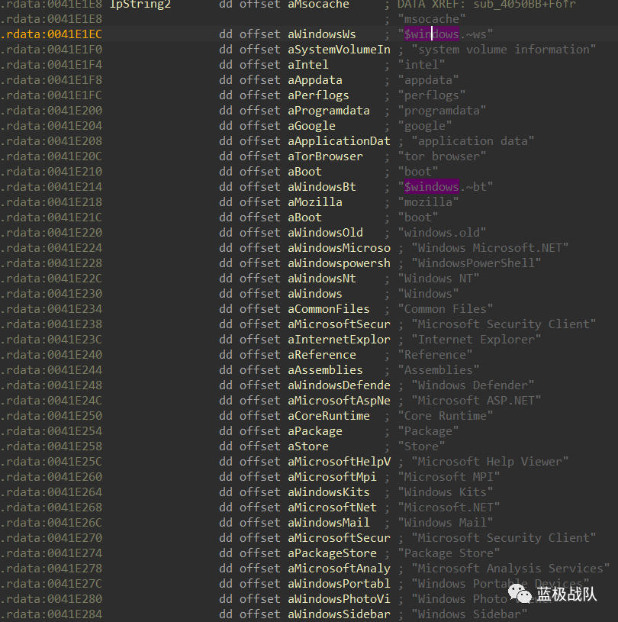The width and height of the screenshot is (618, 622).
Task: Click the lpString2 label name
Action: [x=140, y=5]
